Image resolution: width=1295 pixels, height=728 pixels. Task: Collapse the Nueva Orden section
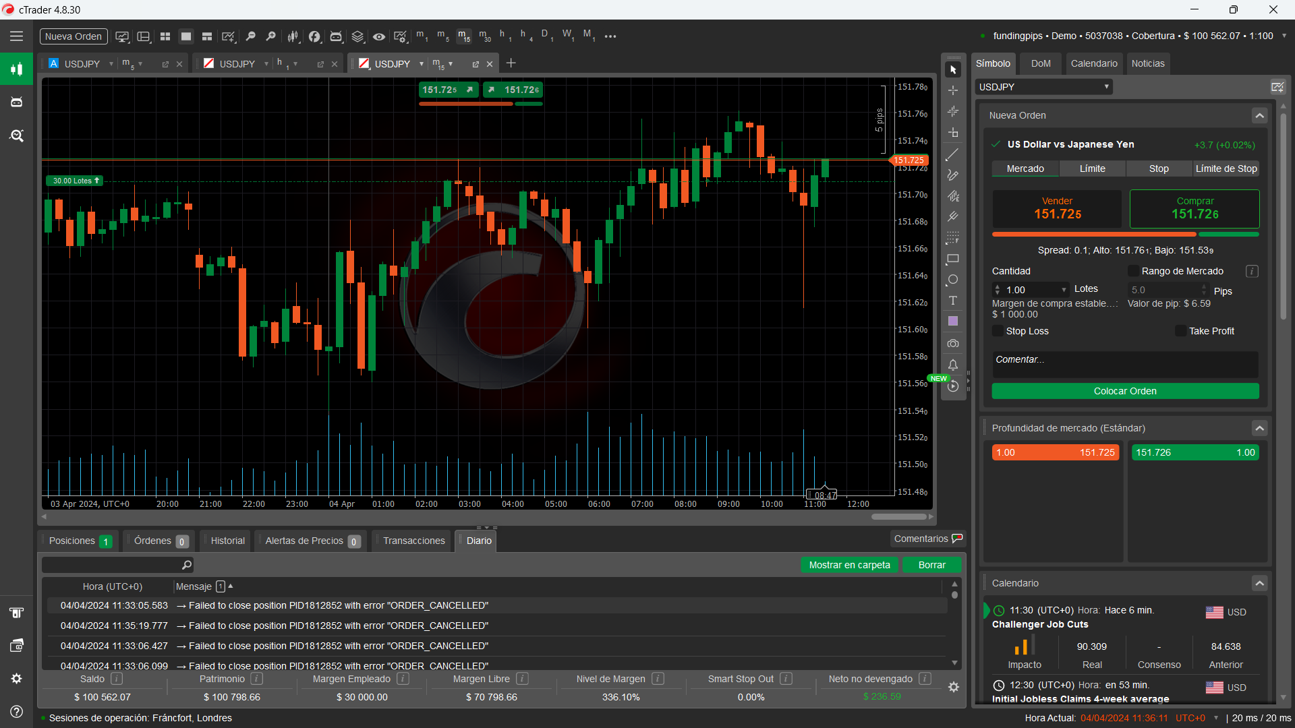(x=1259, y=115)
